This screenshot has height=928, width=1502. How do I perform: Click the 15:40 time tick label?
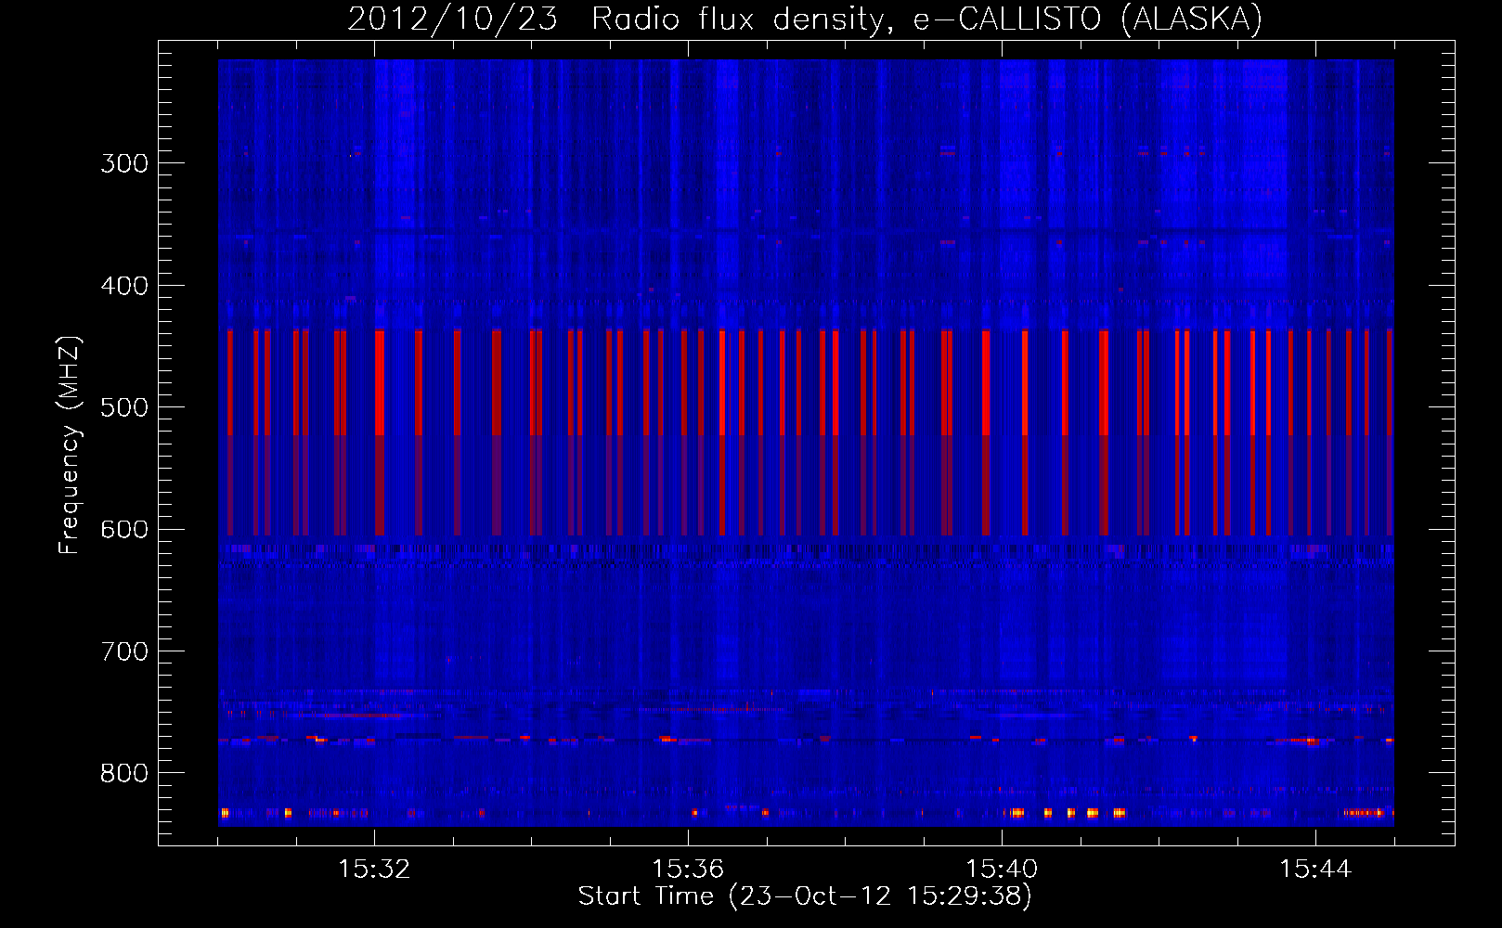[x=1002, y=870]
